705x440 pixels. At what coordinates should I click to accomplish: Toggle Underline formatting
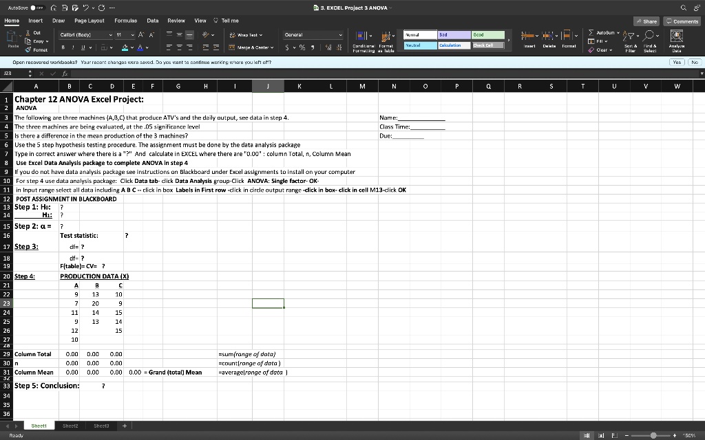[x=83, y=47]
